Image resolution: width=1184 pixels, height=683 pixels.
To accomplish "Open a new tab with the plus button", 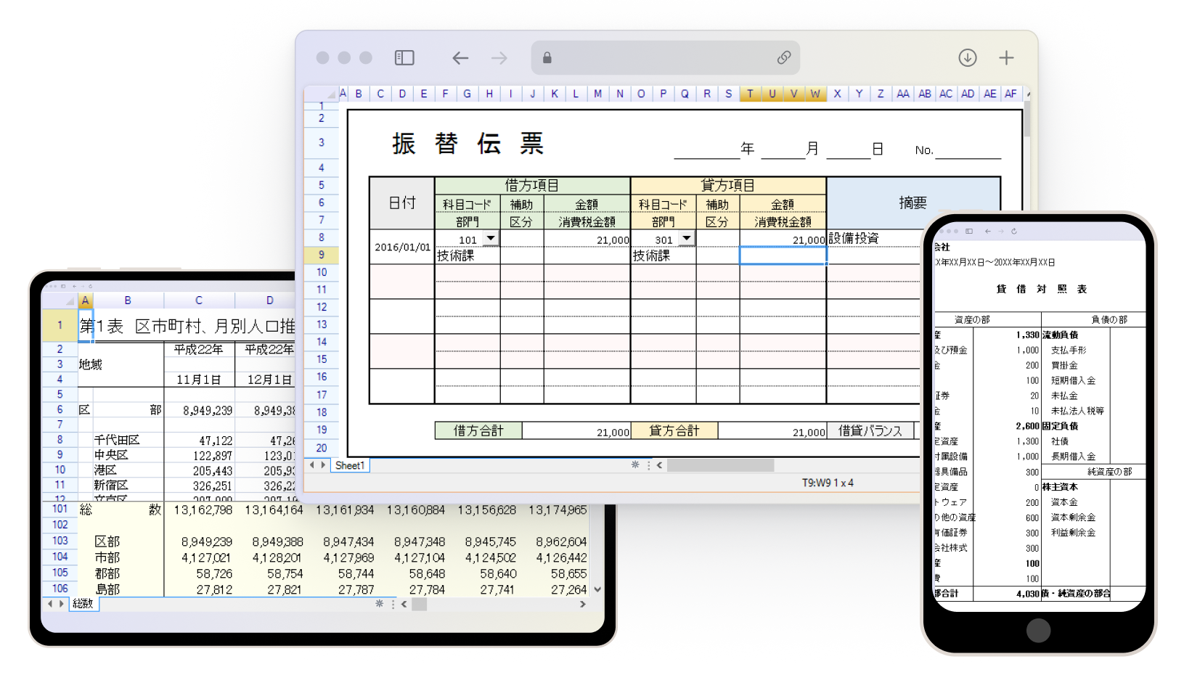I will (x=1007, y=57).
